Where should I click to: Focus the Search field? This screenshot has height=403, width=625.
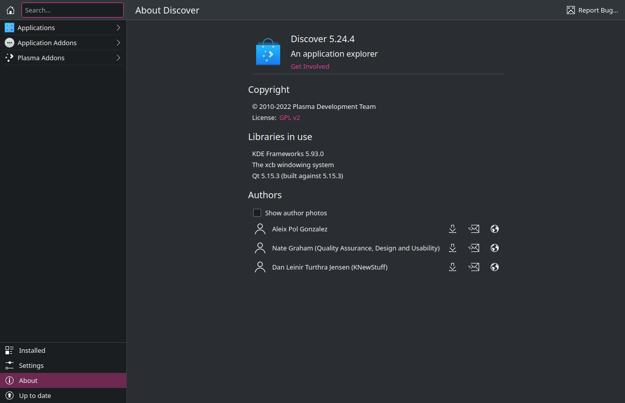[73, 10]
